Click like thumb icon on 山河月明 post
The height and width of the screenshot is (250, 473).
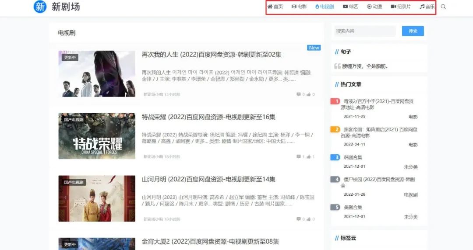pos(309,219)
